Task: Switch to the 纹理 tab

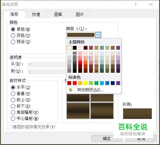Action: (36, 14)
